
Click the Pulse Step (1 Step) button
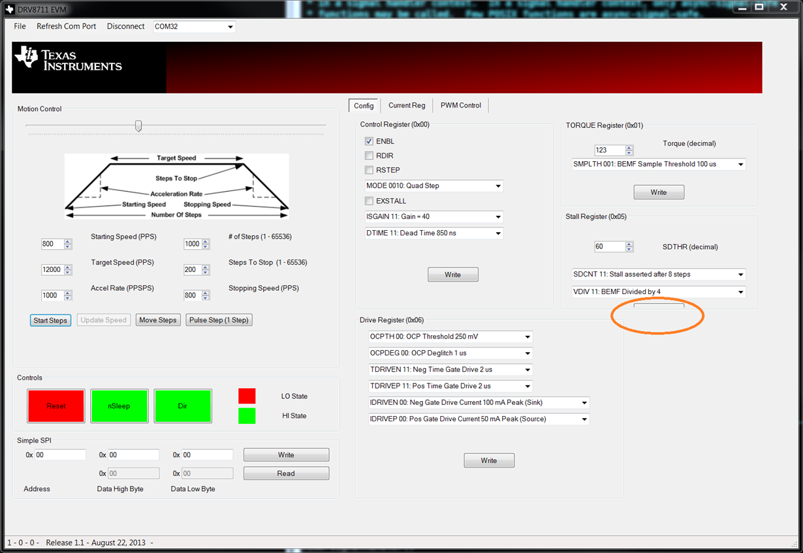(219, 320)
